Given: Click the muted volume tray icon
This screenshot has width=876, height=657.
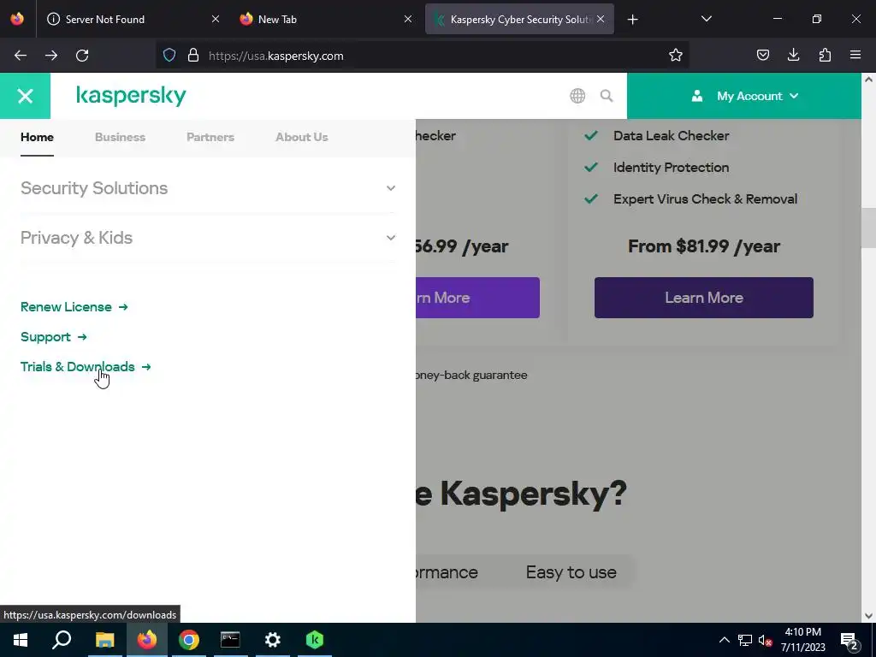Looking at the screenshot, I should pyautogui.click(x=765, y=640).
